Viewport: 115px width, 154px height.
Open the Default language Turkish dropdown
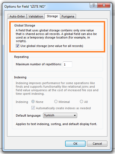point(60,115)
